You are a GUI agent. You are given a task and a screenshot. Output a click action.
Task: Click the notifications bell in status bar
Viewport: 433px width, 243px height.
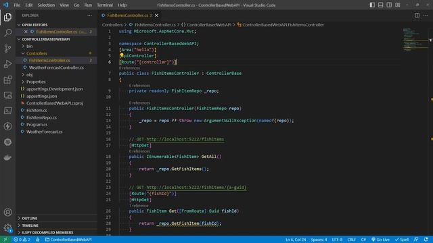click(x=426, y=240)
